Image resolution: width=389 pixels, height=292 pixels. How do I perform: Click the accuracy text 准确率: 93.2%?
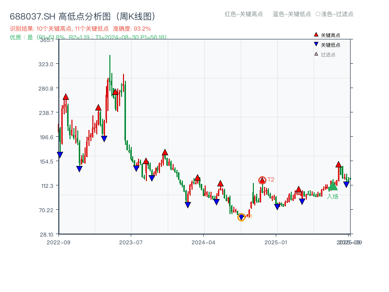132,28
